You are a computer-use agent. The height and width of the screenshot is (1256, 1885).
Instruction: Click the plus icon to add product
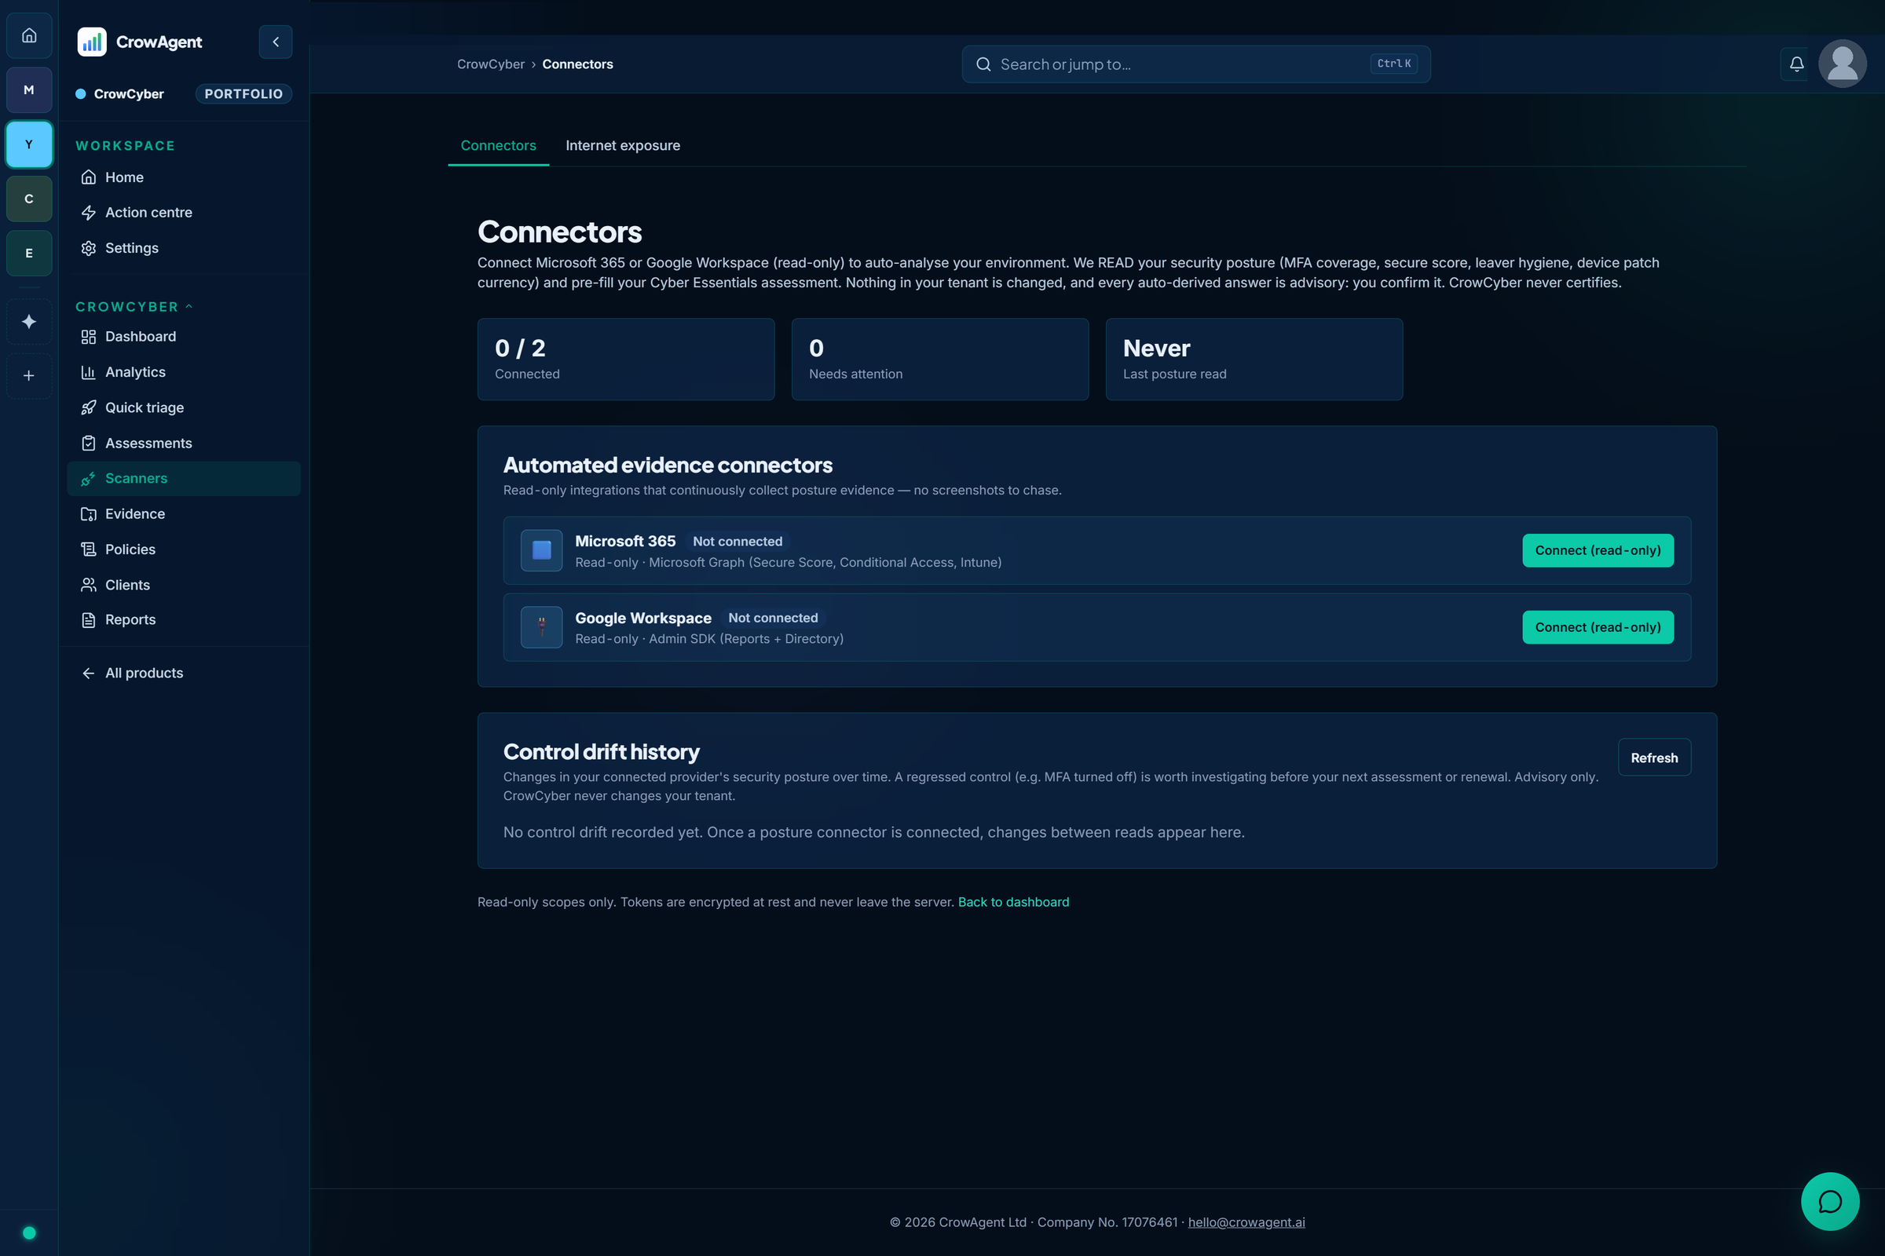tap(29, 376)
